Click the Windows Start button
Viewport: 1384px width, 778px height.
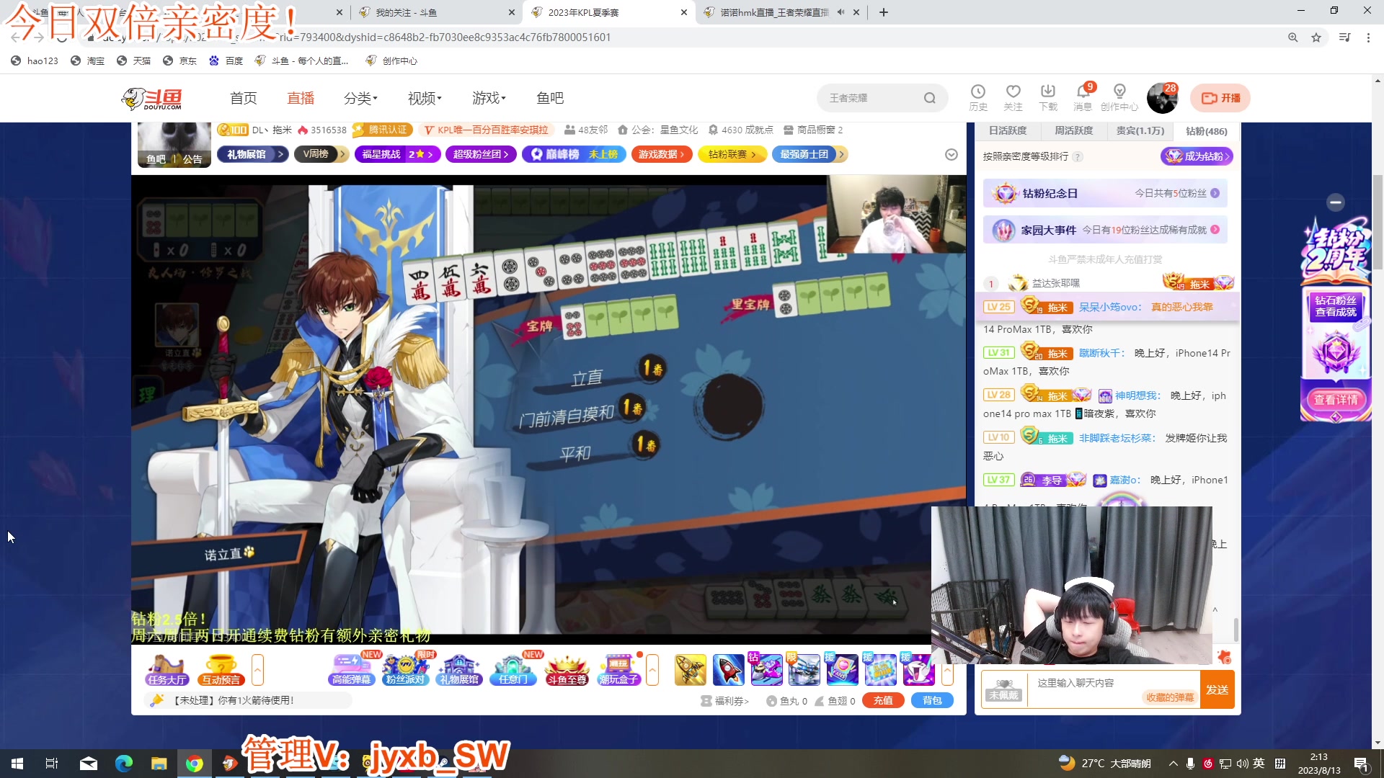(17, 764)
